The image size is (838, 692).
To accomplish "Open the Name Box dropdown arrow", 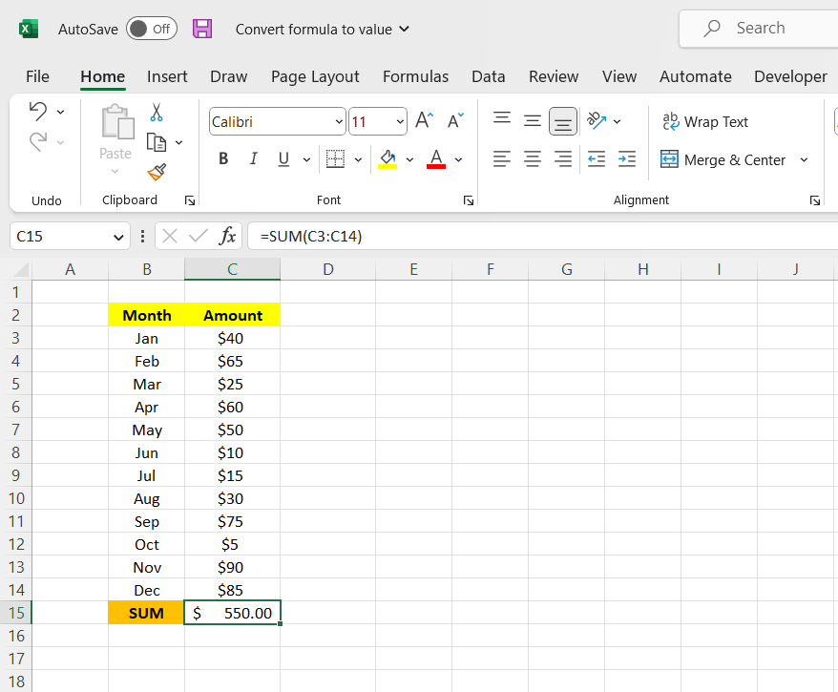I will point(118,236).
